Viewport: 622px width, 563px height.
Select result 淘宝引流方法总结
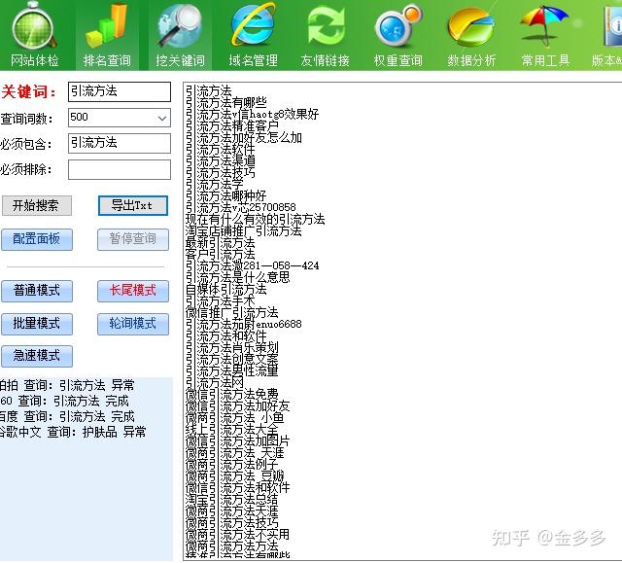click(232, 499)
